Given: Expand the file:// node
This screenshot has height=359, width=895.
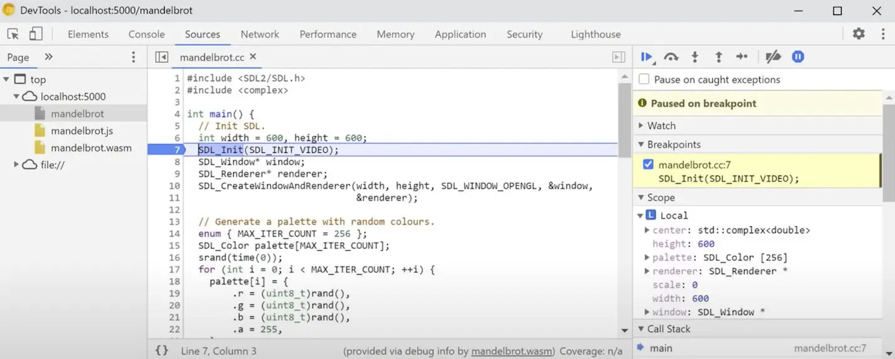Looking at the screenshot, I should coord(16,165).
